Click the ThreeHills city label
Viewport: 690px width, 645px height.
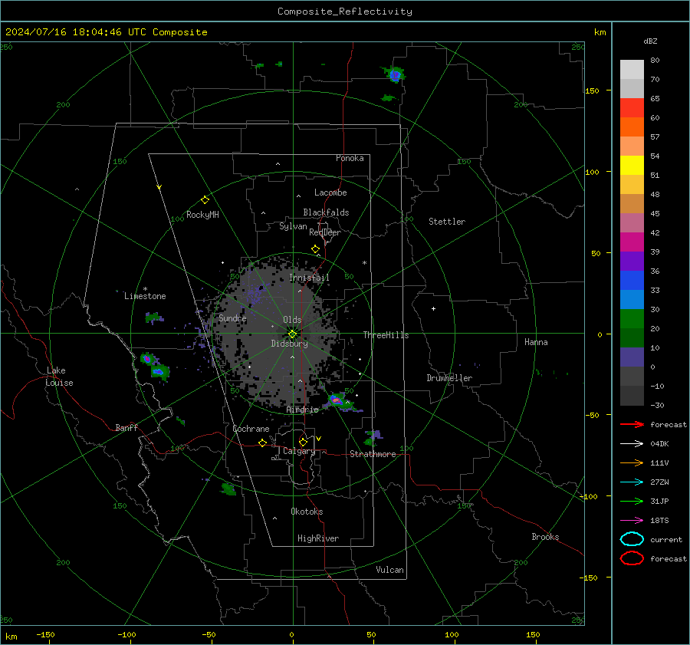386,335
